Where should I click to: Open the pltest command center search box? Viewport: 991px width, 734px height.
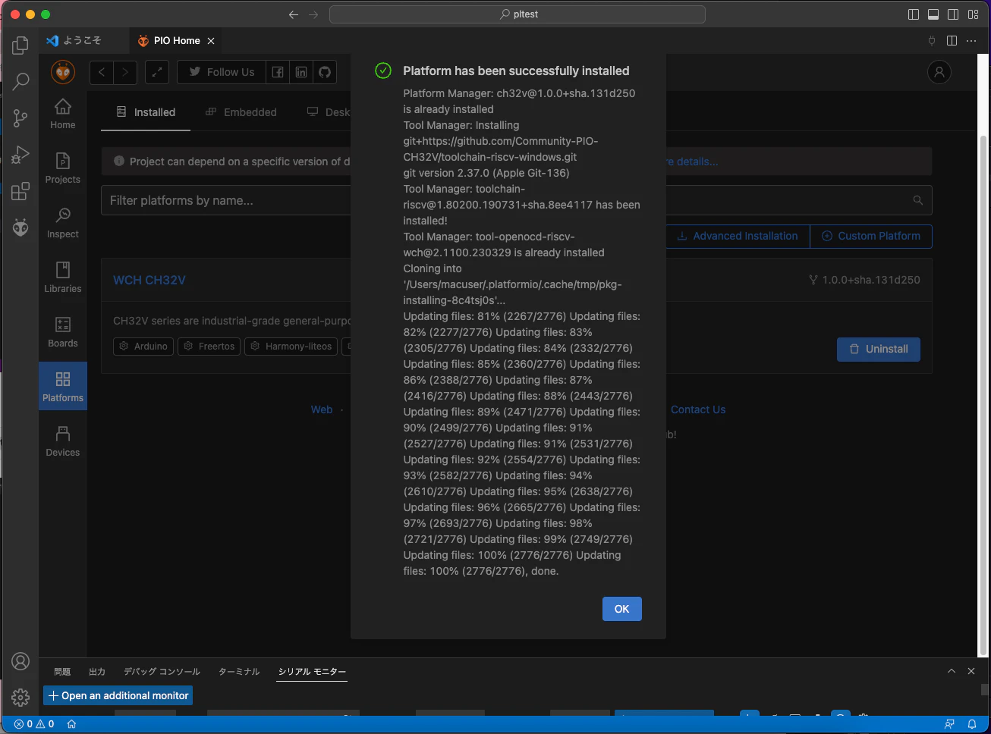(518, 14)
